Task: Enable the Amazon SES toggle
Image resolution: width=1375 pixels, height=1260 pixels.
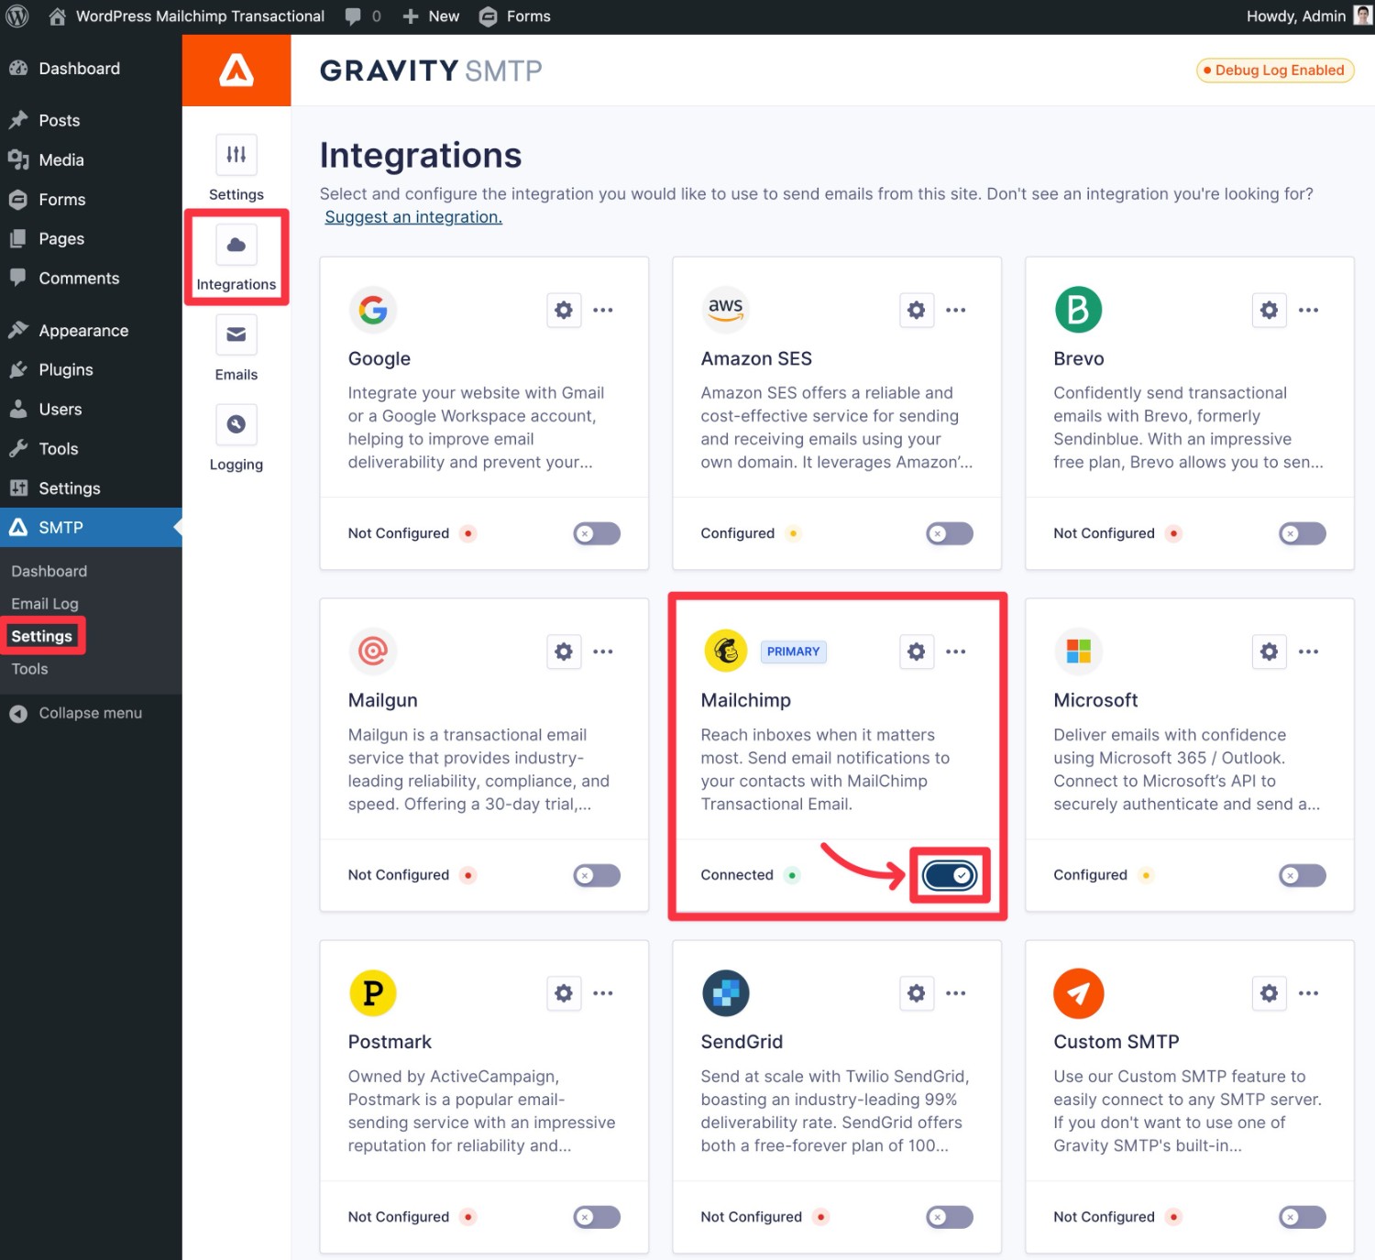Action: [950, 533]
